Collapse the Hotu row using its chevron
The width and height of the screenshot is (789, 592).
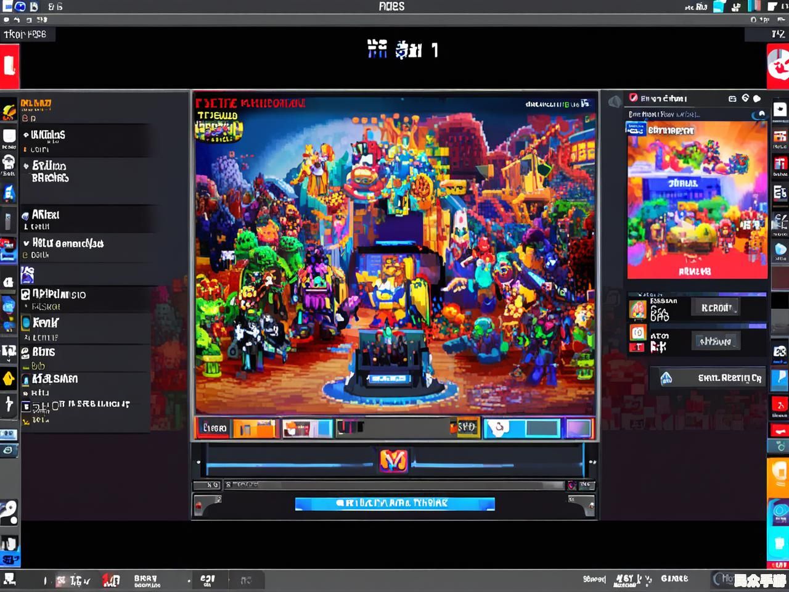(26, 244)
